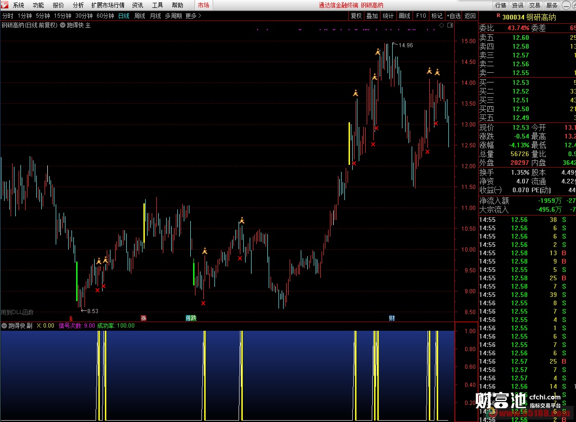Select the 1分钟 period
576x422 pixels.
tap(25, 16)
